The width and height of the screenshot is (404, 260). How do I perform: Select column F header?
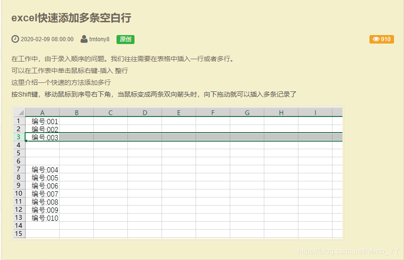pyautogui.click(x=213, y=112)
